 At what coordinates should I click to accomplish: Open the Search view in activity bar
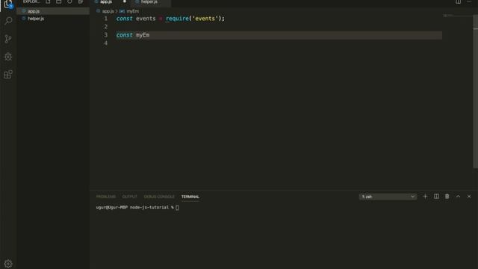click(x=8, y=21)
